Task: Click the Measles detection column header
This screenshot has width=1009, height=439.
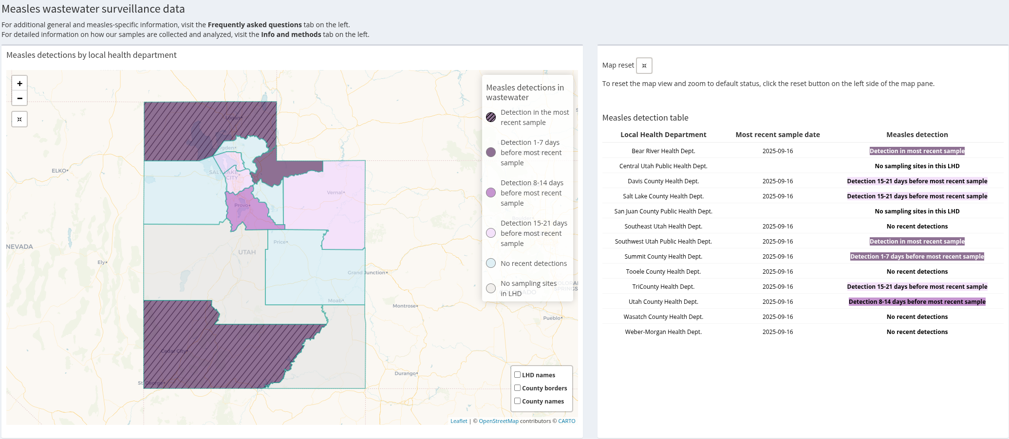Action: coord(916,135)
